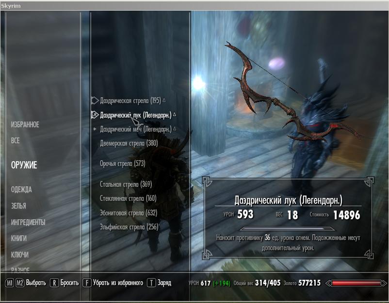Click the item card Урон value 593

point(245,214)
